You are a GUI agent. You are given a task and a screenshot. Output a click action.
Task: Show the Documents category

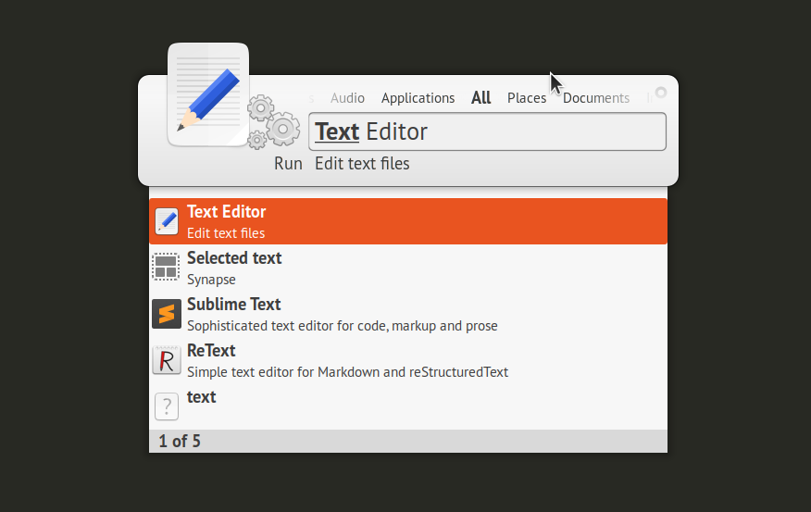[595, 98]
